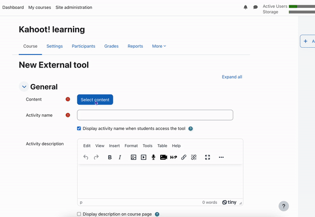Switch to the Grades tab
Viewport: 315px width, 217px height.
(x=111, y=46)
